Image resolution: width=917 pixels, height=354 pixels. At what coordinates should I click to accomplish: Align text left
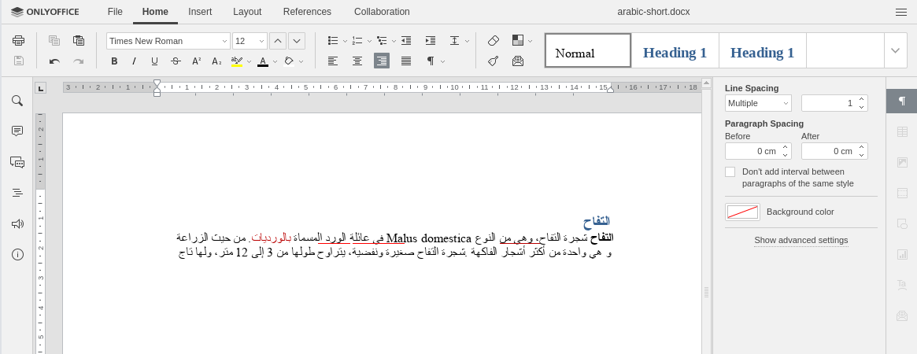333,61
